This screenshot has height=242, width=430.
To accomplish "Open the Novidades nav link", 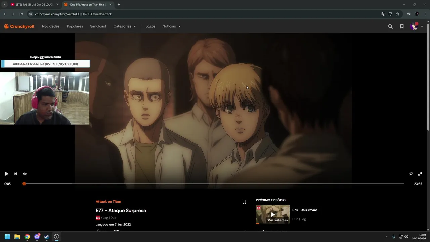I will click(x=51, y=26).
